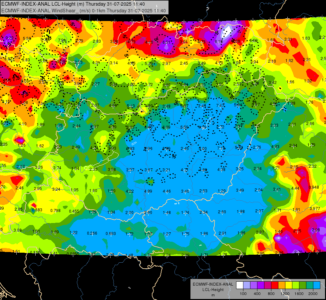Click the wind shear value 7.91

point(62,40)
